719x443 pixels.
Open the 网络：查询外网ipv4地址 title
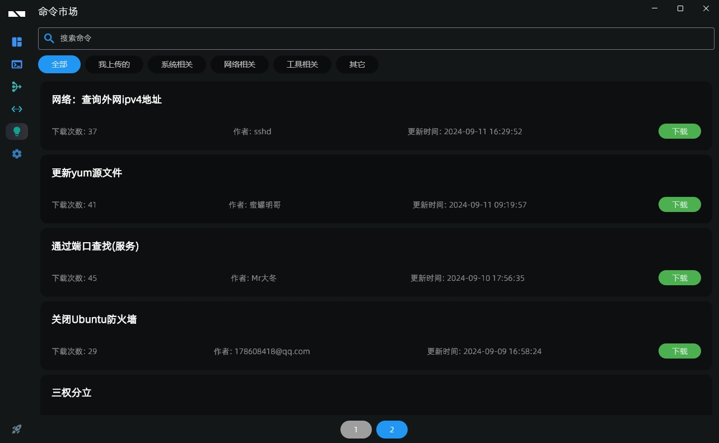coord(107,100)
